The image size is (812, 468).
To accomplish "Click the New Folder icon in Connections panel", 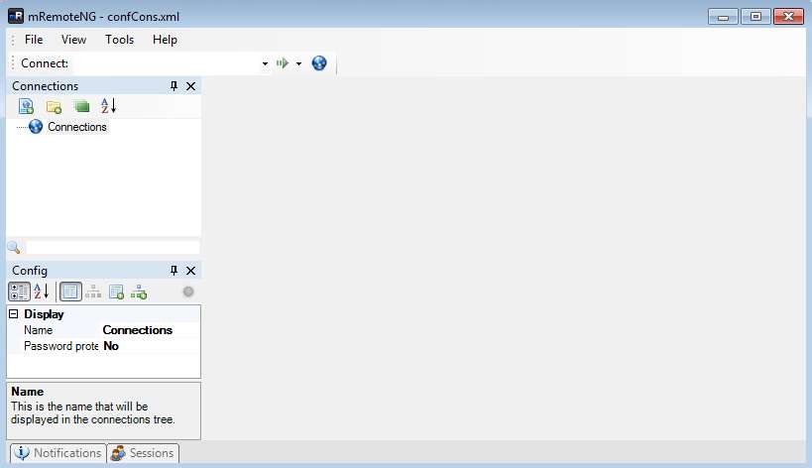I will [54, 107].
